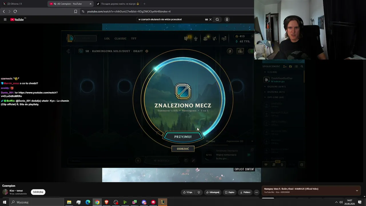
Task: Save the video with Zapisz
Action: tap(230, 192)
